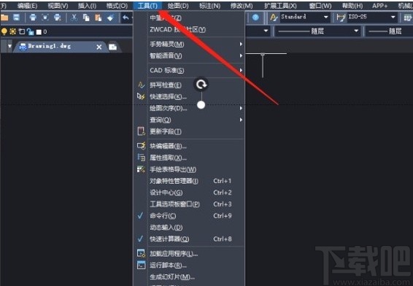Select the Match Properties brush icon
The image size is (413, 286).
point(110,18)
